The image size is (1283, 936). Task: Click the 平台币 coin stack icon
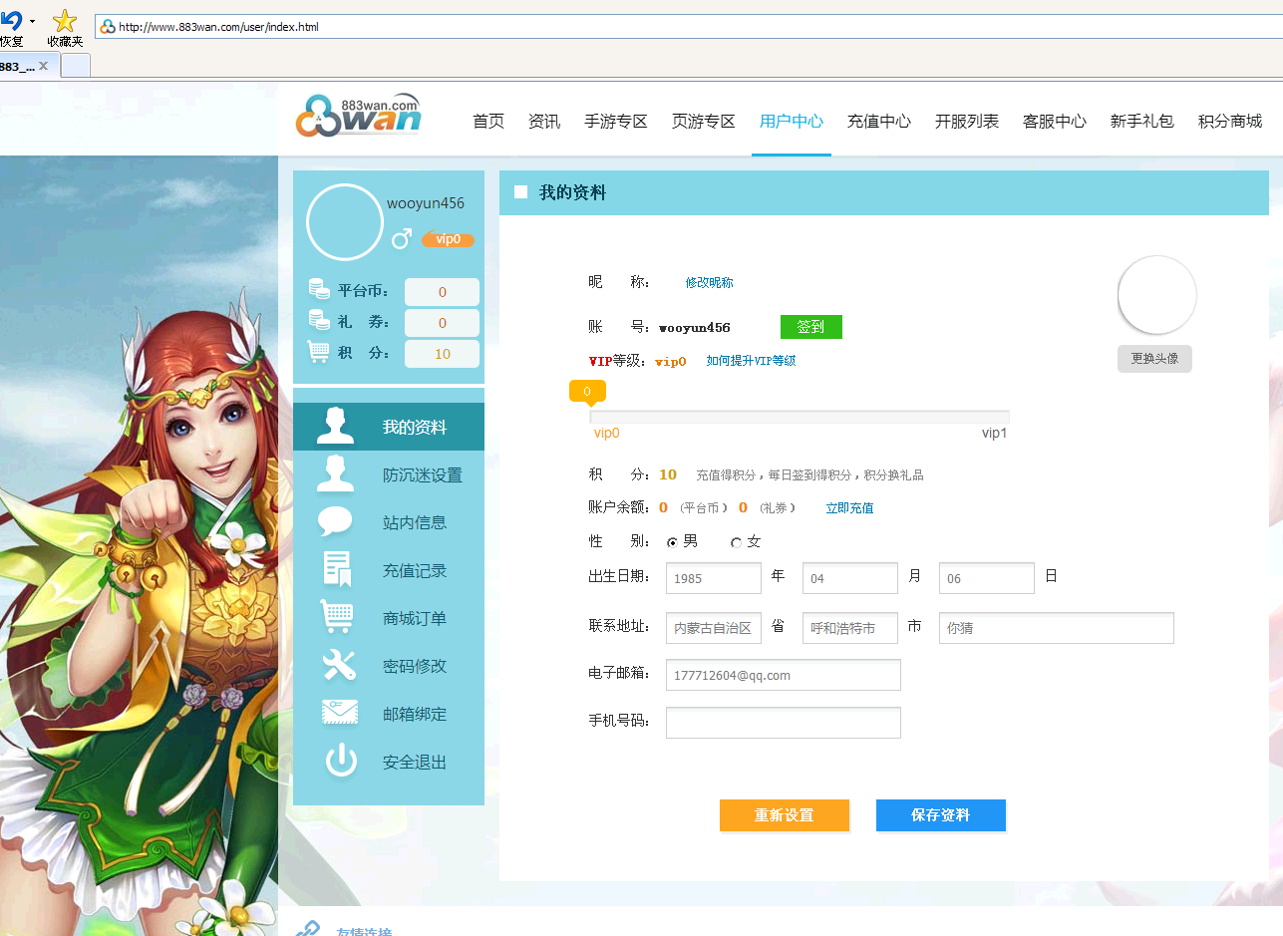click(x=319, y=290)
